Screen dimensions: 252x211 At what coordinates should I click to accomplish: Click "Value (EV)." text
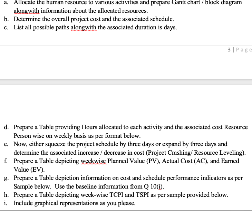(29, 170)
